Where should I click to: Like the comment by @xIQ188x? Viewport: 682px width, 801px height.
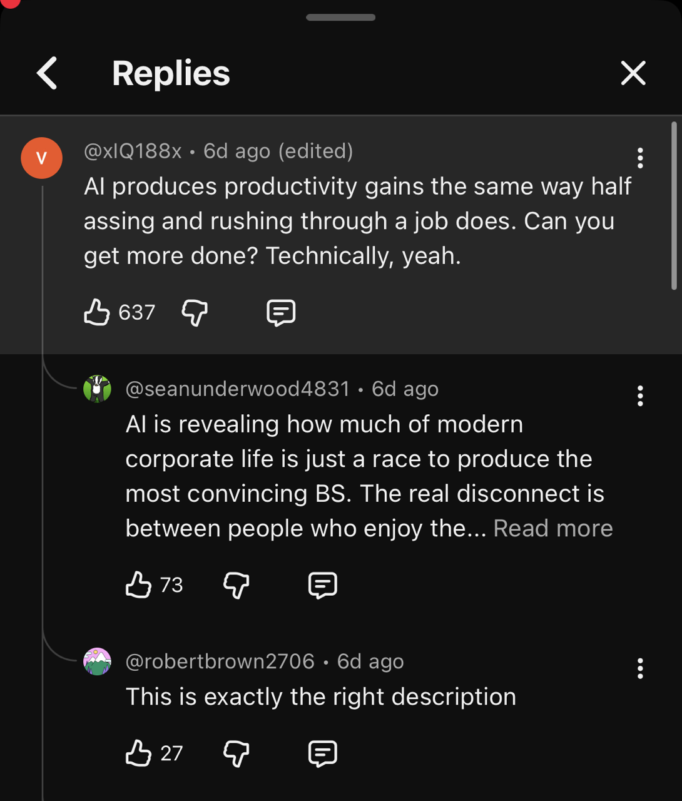(x=97, y=312)
